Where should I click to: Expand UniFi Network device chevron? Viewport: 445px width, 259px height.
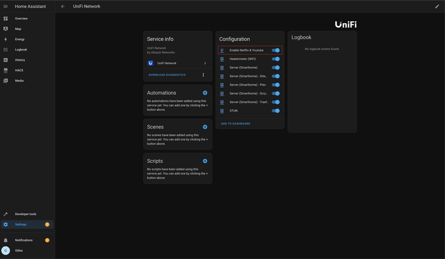205,63
